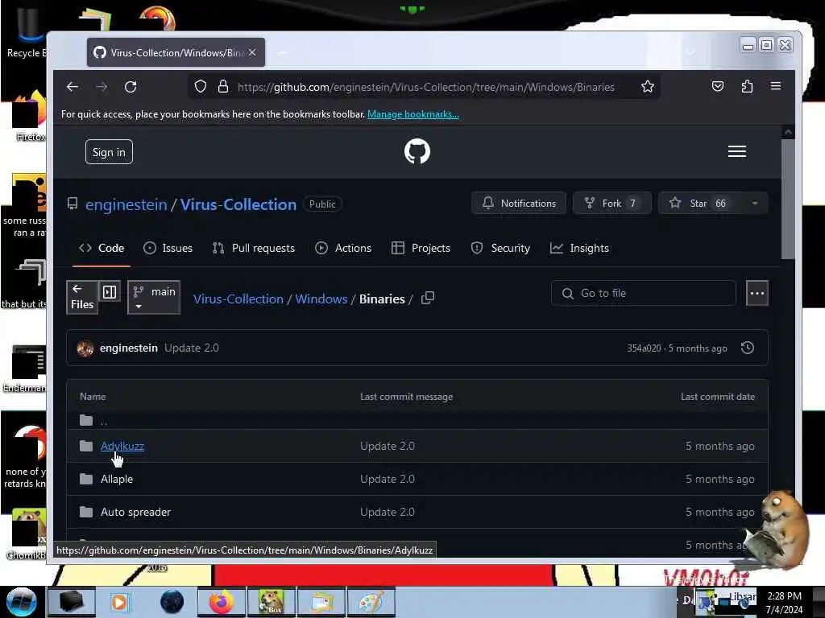Open Windows Media Player taskbar icon

coord(119,602)
